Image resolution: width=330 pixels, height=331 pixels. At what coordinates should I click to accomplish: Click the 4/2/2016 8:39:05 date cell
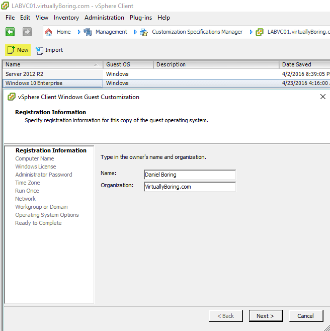click(x=306, y=74)
